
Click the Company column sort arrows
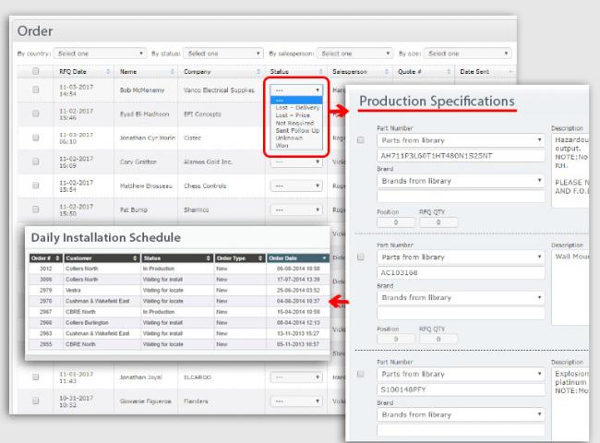click(x=258, y=72)
